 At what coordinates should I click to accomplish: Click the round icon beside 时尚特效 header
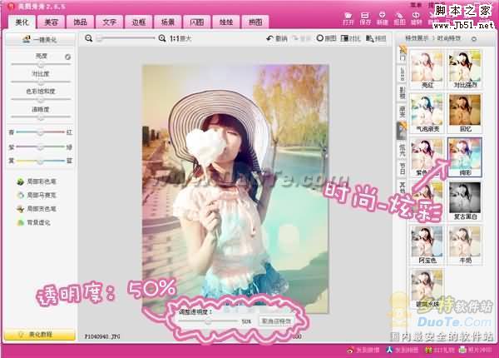pyautogui.click(x=474, y=39)
